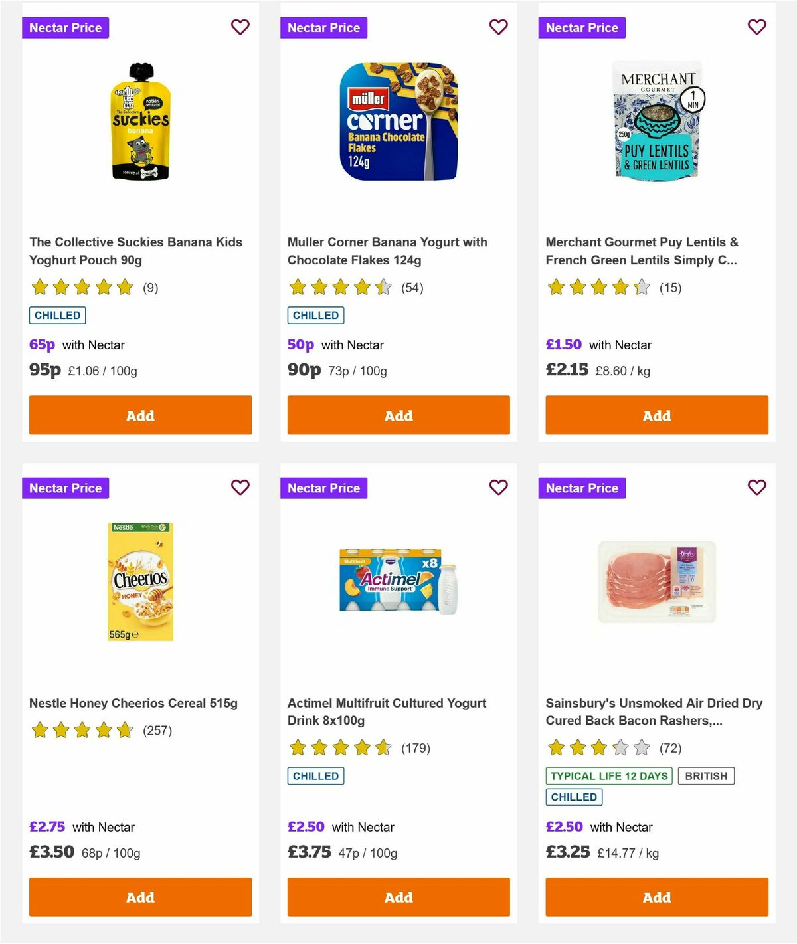
Task: Open the star rating for Honey Cheerios
Action: click(82, 729)
